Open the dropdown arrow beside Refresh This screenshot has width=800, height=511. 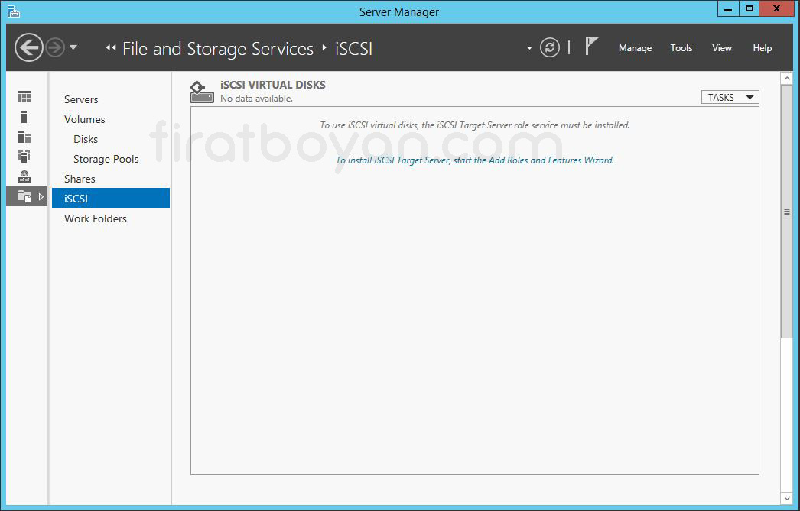pyautogui.click(x=529, y=48)
